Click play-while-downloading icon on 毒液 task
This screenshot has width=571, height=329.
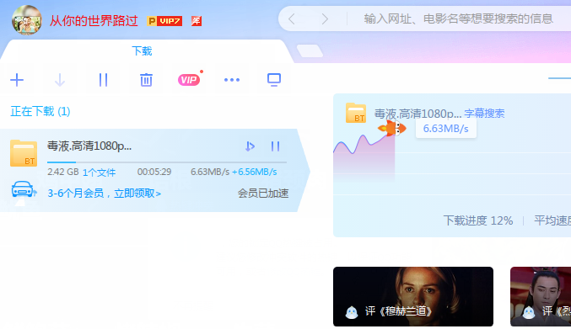tap(250, 146)
